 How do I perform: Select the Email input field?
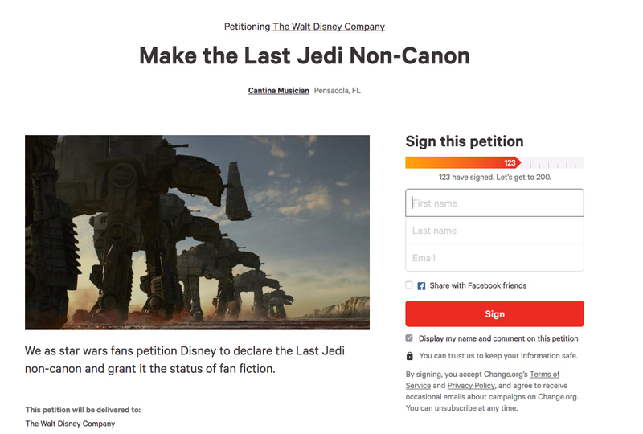[x=494, y=258]
